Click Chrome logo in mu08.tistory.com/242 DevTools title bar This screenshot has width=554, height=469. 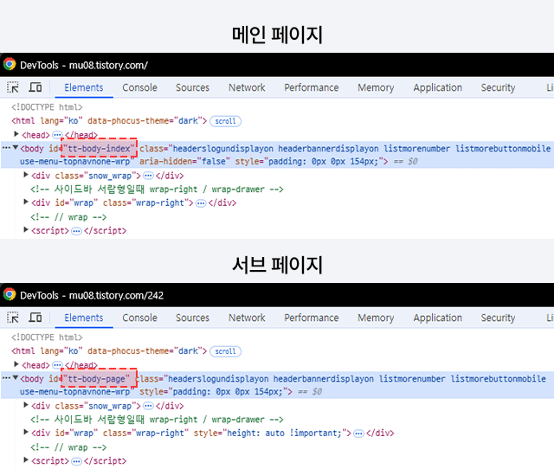click(x=10, y=294)
